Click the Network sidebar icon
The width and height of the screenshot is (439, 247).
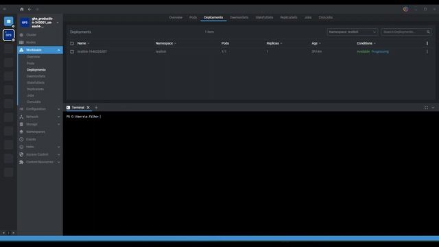[x=21, y=117]
